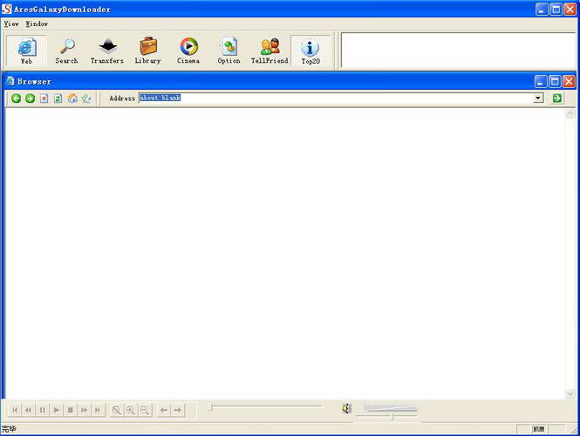Show the Transfers panel
This screenshot has width=580, height=436.
pyautogui.click(x=107, y=51)
